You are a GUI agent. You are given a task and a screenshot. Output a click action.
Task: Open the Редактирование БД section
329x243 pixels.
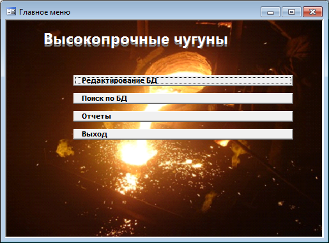[x=183, y=80]
